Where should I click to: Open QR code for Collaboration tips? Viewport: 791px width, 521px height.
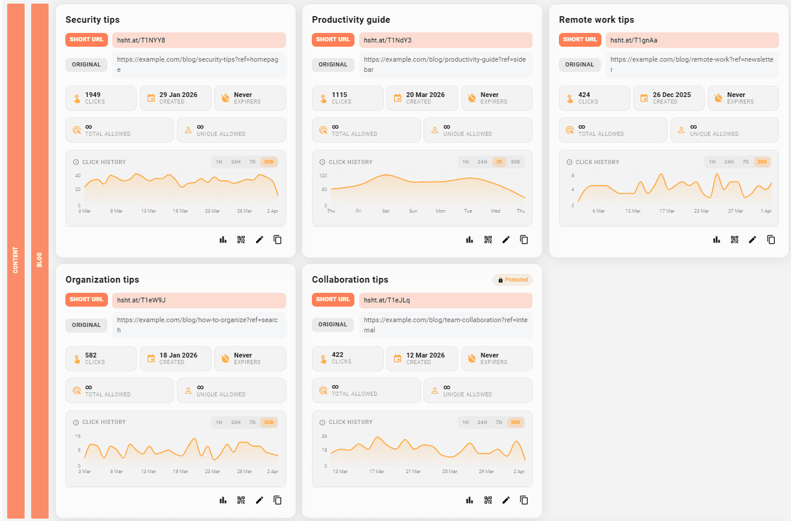[488, 500]
